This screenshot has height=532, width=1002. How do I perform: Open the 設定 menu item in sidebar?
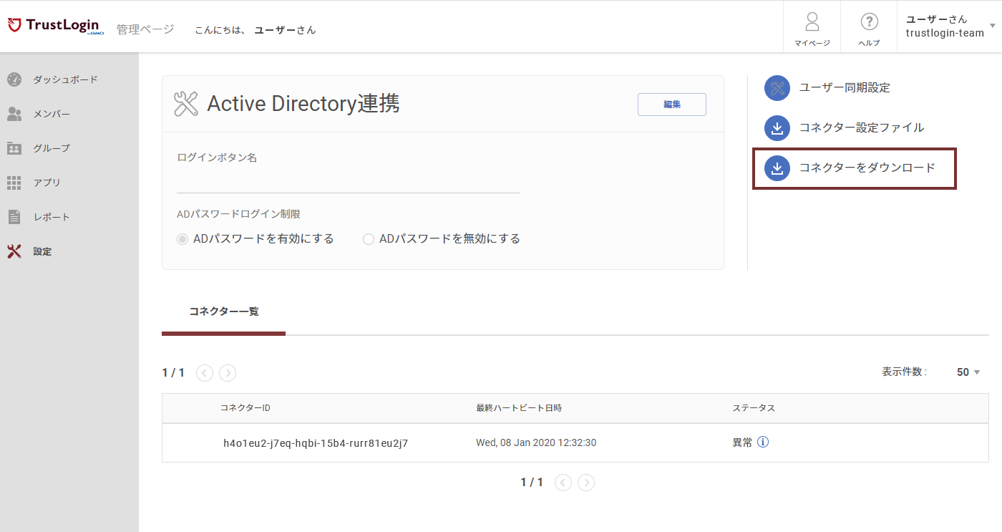coord(42,251)
